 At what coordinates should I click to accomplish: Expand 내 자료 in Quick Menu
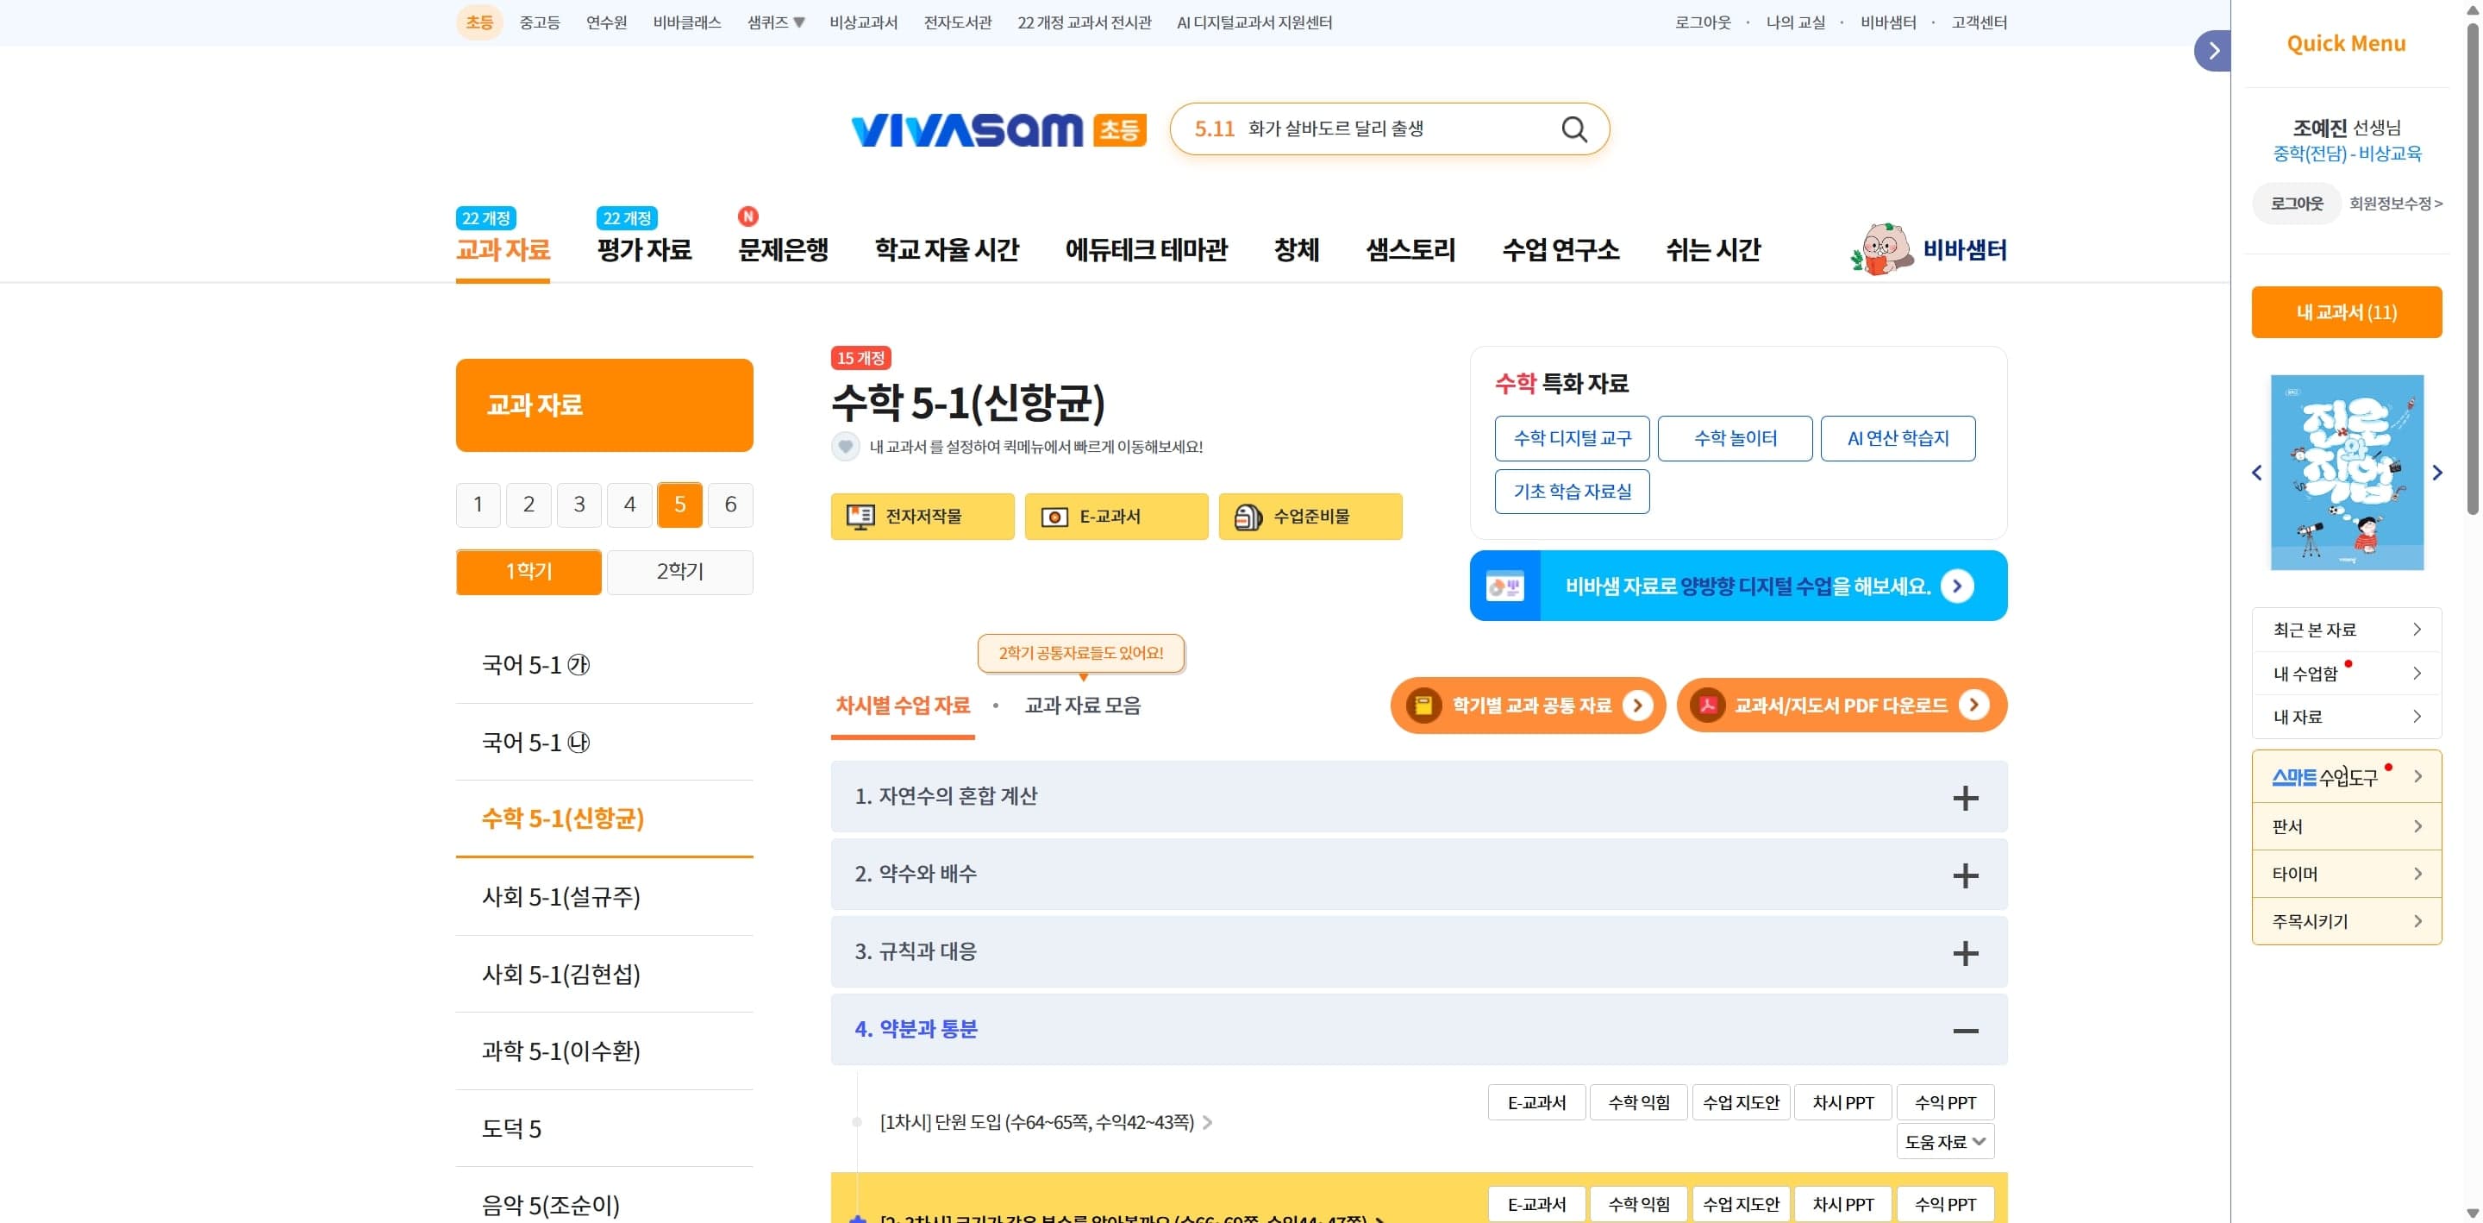point(2346,717)
